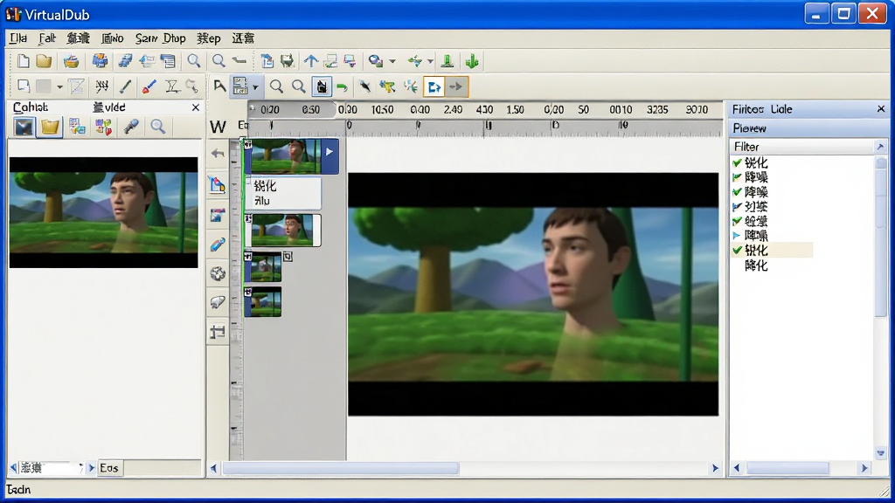Image resolution: width=895 pixels, height=503 pixels.
Task: Open the combo box at the Cohlat panel bottom
Action: pos(50,468)
